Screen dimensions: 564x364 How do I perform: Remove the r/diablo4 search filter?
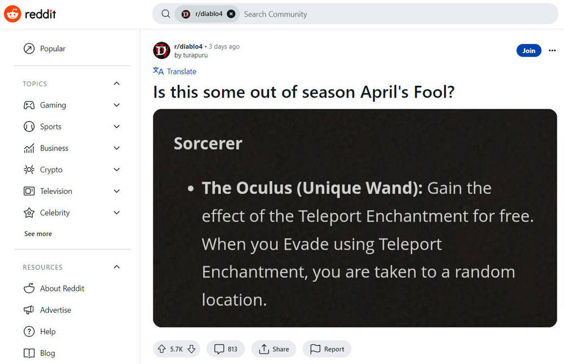pos(231,14)
